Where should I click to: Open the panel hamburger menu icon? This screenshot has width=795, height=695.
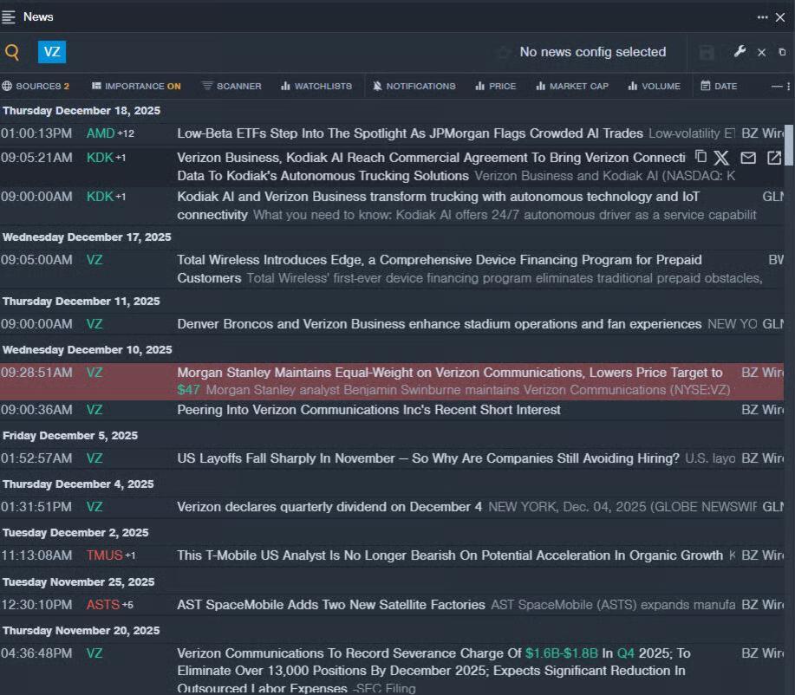(x=9, y=16)
